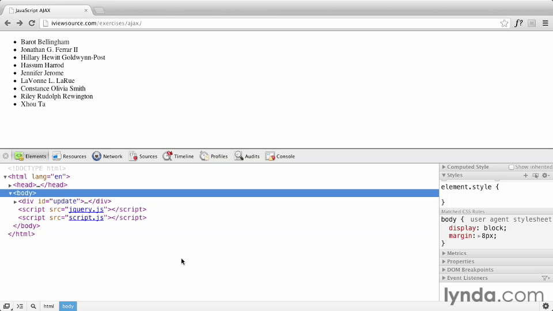
Task: Close the JavaScript AJAX tab
Action: click(86, 10)
